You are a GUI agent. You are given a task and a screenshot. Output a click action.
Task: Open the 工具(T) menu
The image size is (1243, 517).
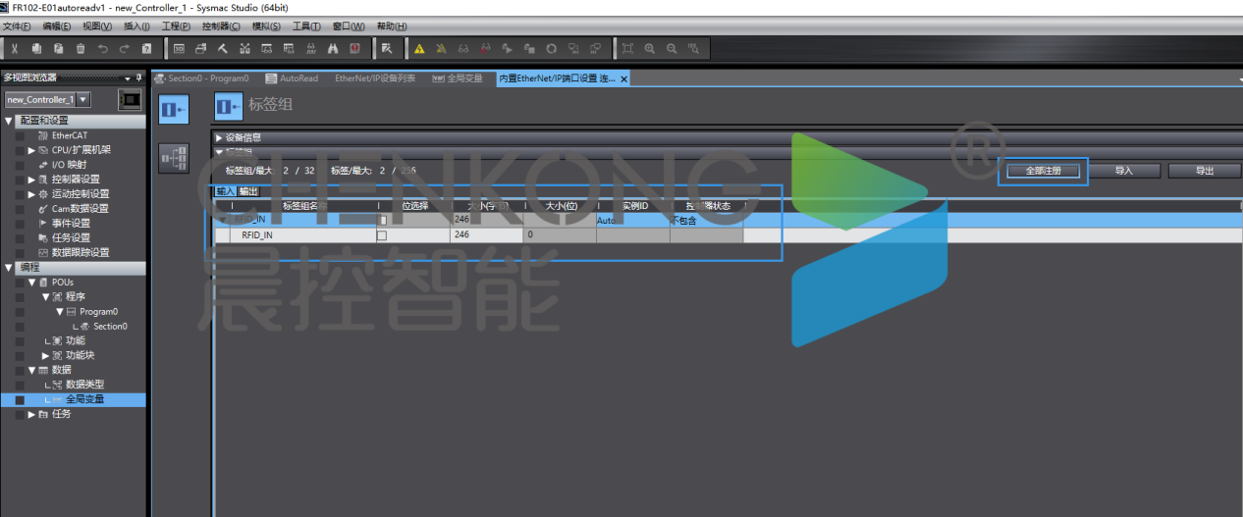pos(307,26)
